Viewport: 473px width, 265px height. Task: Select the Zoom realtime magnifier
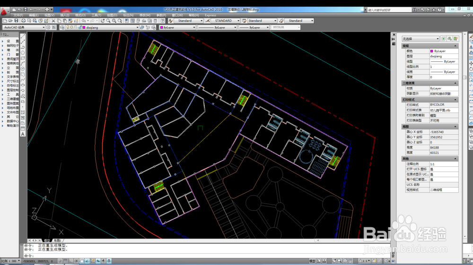108,21
